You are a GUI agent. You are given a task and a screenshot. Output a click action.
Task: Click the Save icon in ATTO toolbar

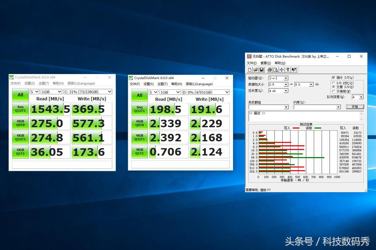261,69
